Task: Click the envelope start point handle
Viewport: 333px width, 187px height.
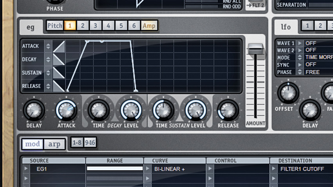Action: (x=67, y=91)
